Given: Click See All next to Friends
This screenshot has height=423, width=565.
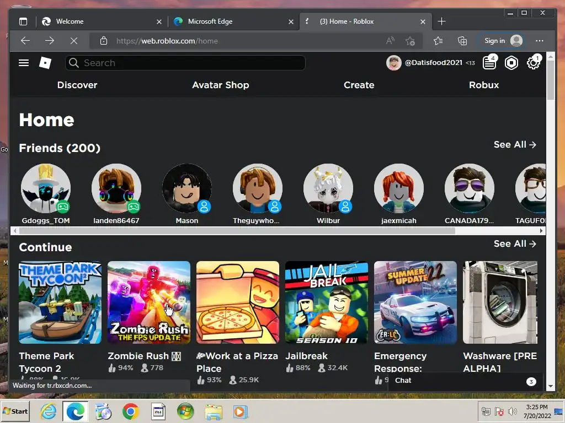Looking at the screenshot, I should (x=515, y=145).
